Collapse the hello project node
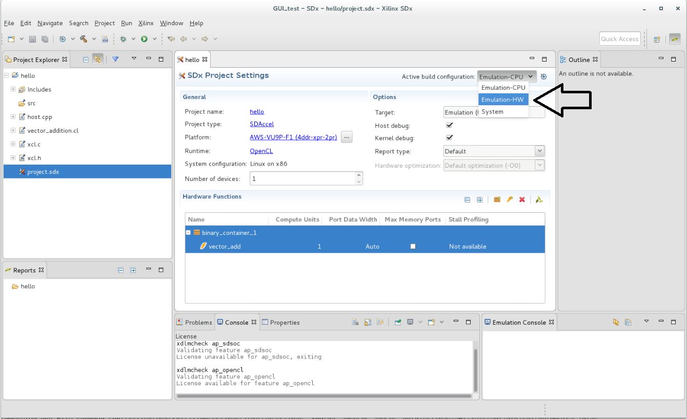687x419 pixels. [6, 75]
